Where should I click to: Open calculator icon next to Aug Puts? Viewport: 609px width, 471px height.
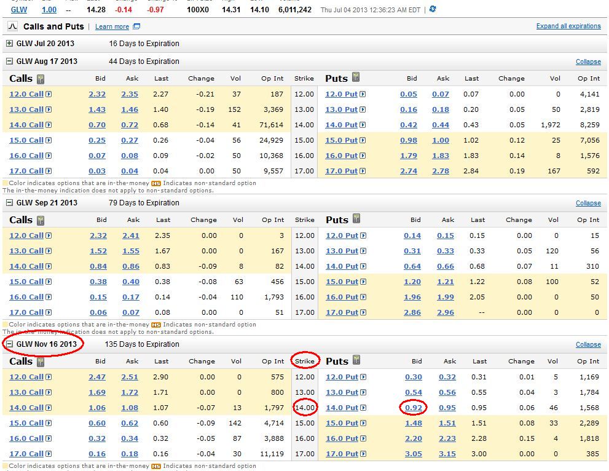pos(356,77)
